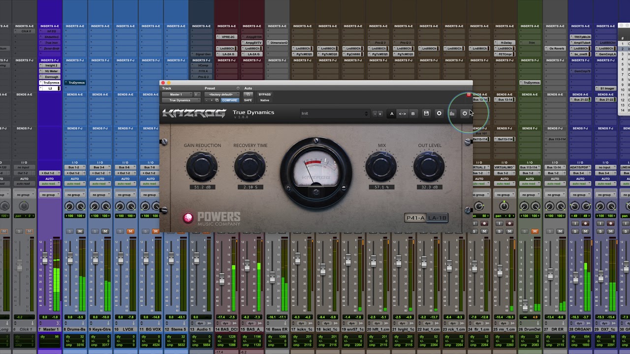
Task: Toggle the SAFE automation button
Action: [x=248, y=100]
